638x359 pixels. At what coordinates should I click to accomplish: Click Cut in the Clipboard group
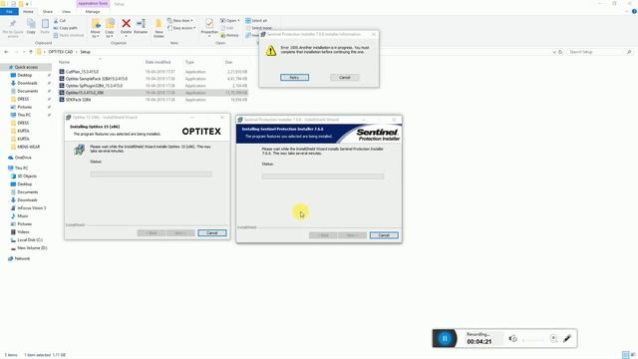click(x=60, y=20)
